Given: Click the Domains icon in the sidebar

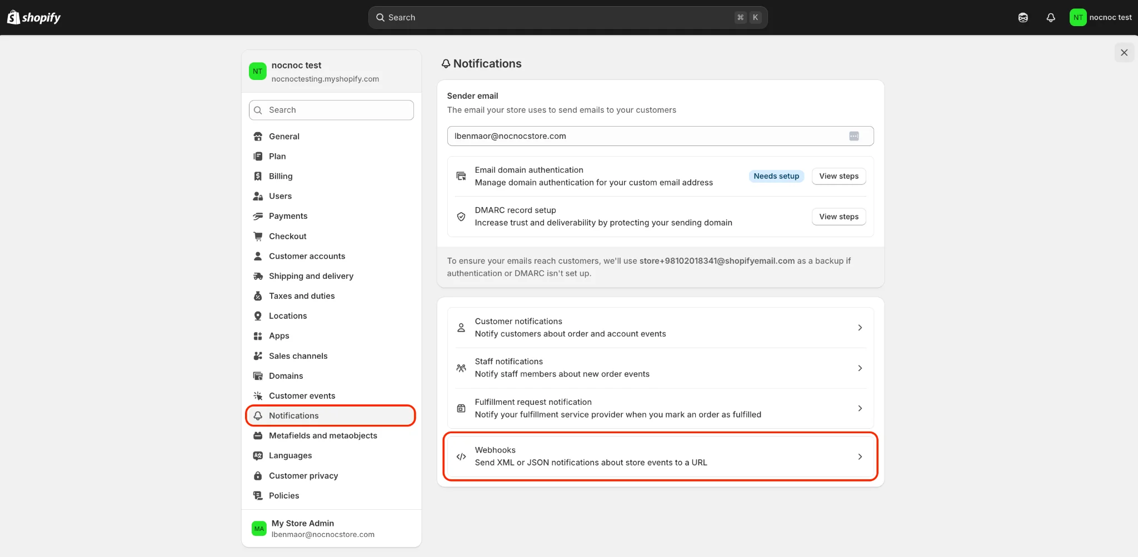Looking at the screenshot, I should coord(258,376).
